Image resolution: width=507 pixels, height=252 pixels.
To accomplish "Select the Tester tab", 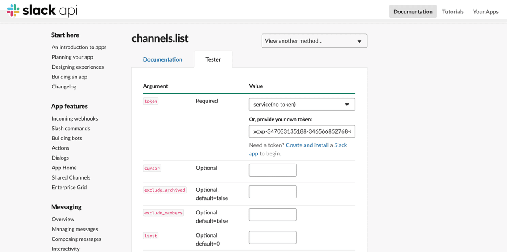I will click(213, 59).
